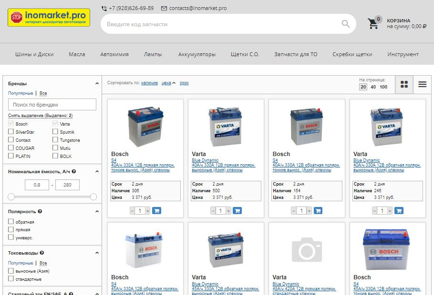The height and width of the screenshot is (295, 434).
Task: Focus the Поиск по брендам field
Action: pyautogui.click(x=52, y=105)
